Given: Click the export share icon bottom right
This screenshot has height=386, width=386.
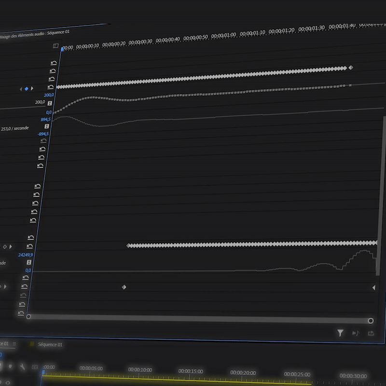Looking at the screenshot, I should (x=371, y=333).
